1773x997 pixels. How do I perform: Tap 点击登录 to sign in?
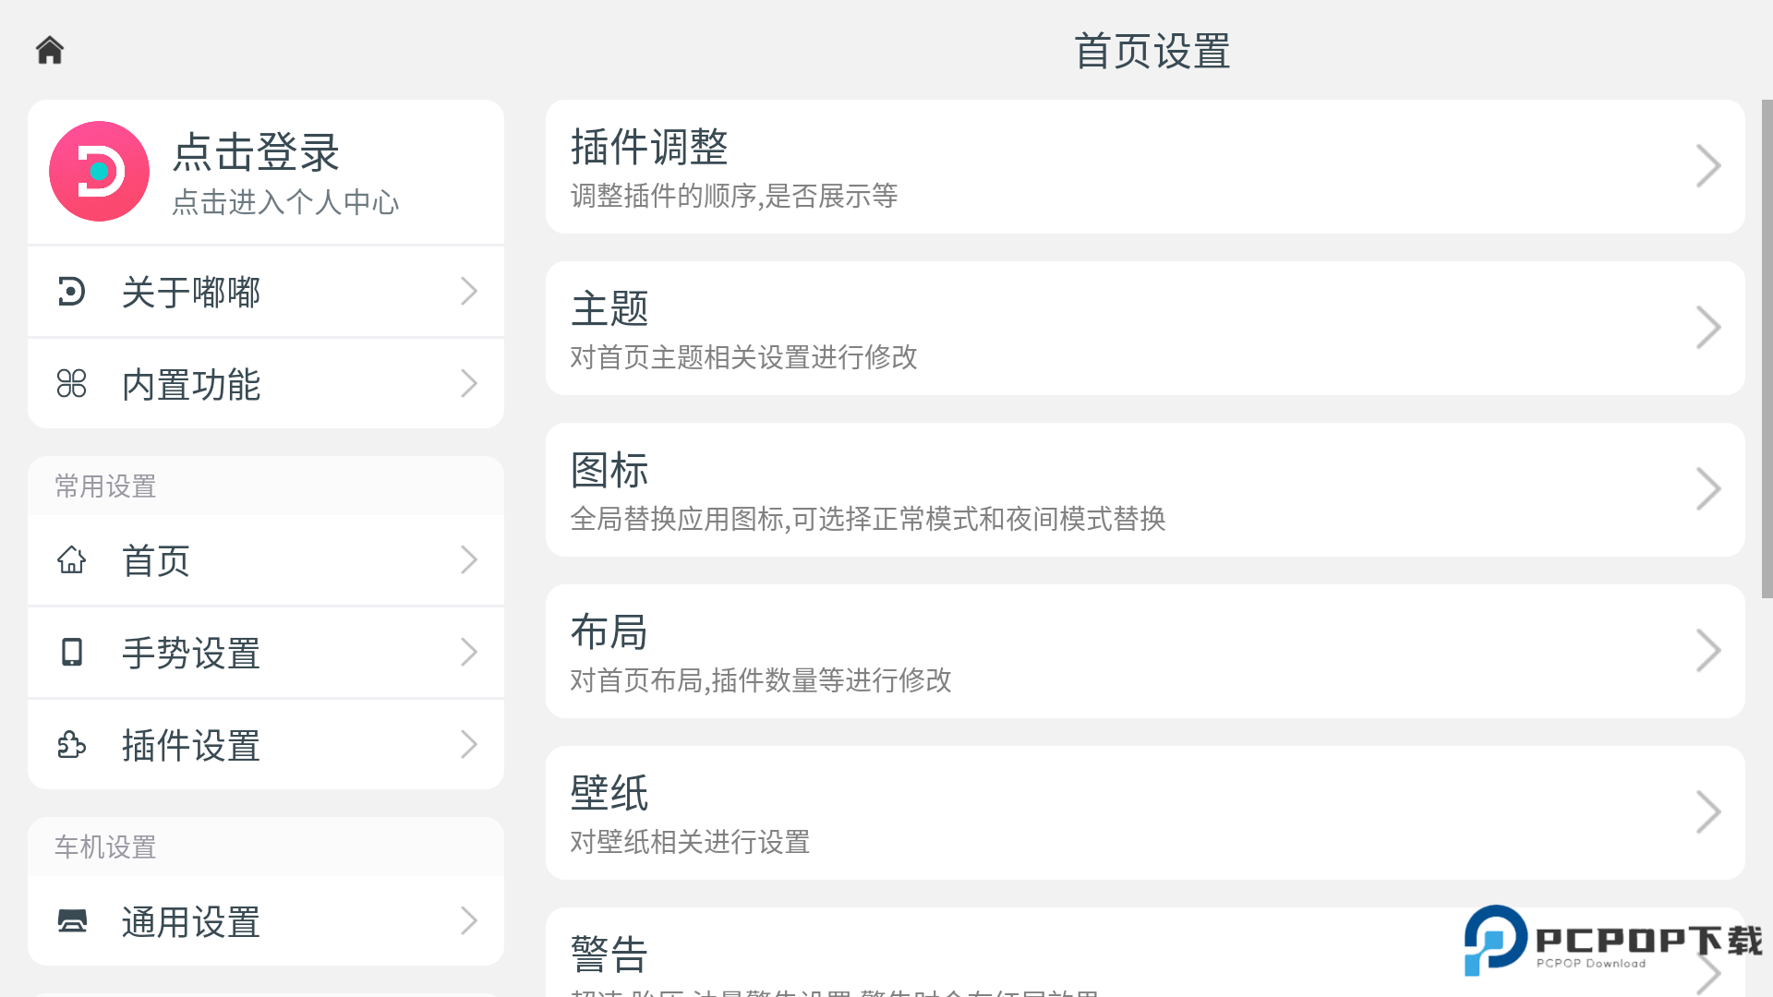pyautogui.click(x=256, y=153)
